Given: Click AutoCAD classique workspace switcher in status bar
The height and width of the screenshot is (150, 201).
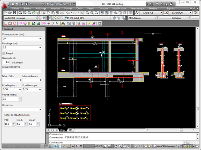Looking at the screenshot, I should point(166,146).
